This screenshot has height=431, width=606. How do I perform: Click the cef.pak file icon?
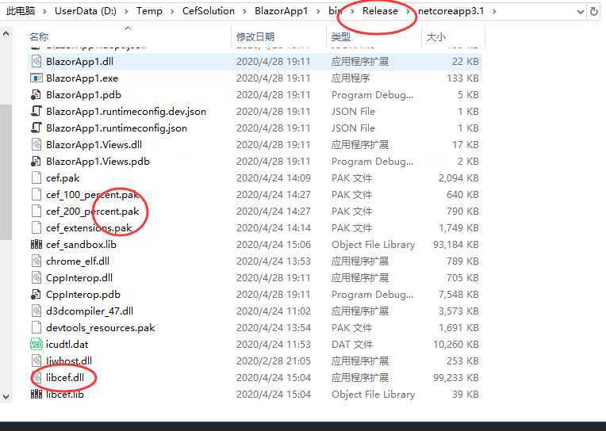tap(36, 178)
